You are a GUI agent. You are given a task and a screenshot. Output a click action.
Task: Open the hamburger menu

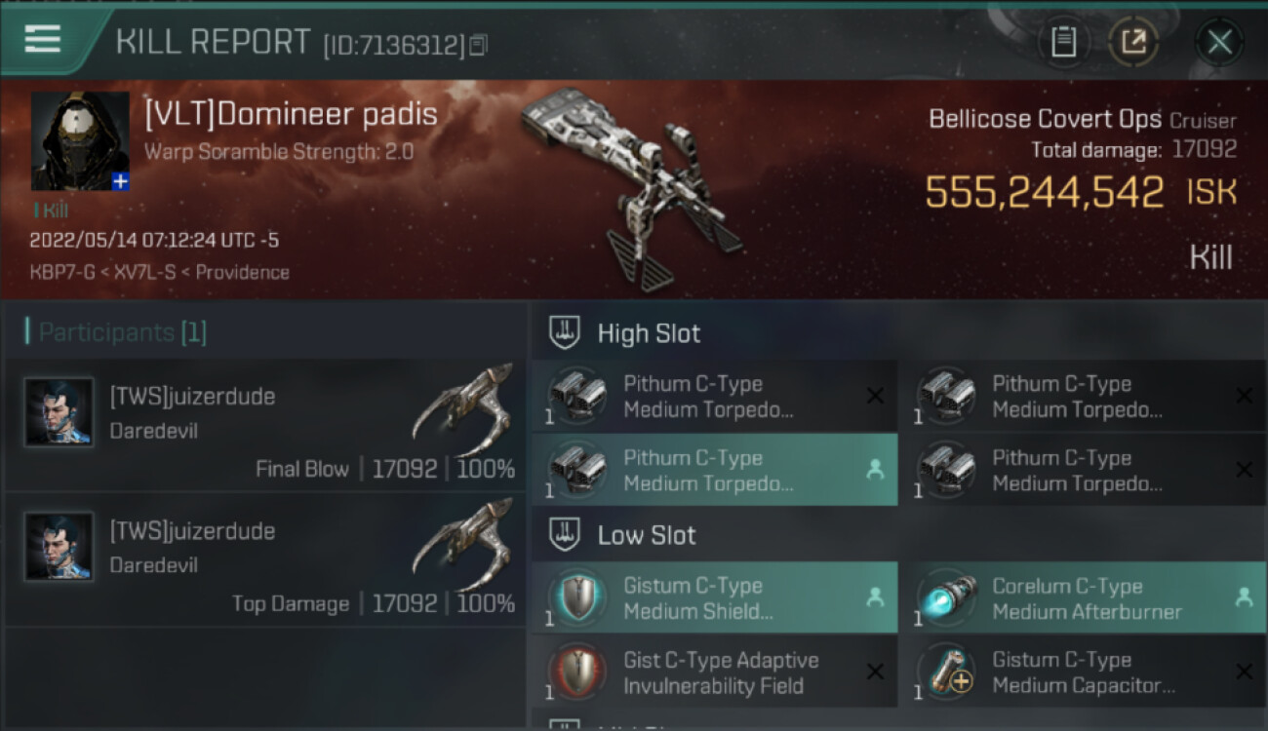[42, 39]
